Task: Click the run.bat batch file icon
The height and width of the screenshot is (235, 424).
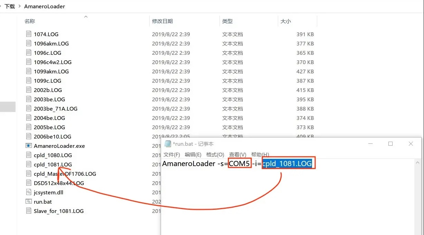Action: click(28, 202)
